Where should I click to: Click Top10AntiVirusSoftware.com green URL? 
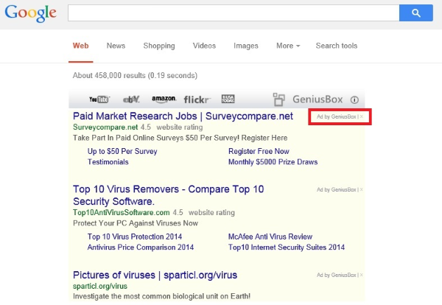[122, 212]
